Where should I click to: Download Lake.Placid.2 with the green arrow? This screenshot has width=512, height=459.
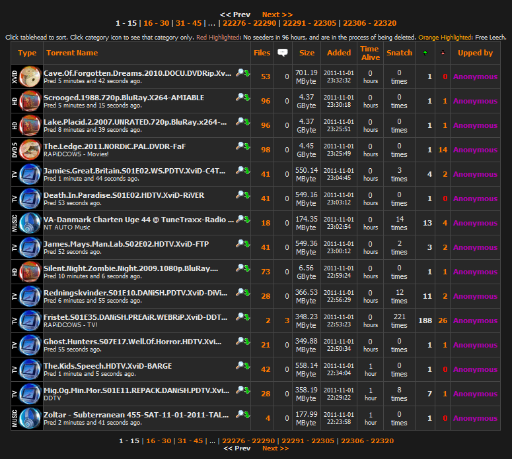pyautogui.click(x=247, y=122)
